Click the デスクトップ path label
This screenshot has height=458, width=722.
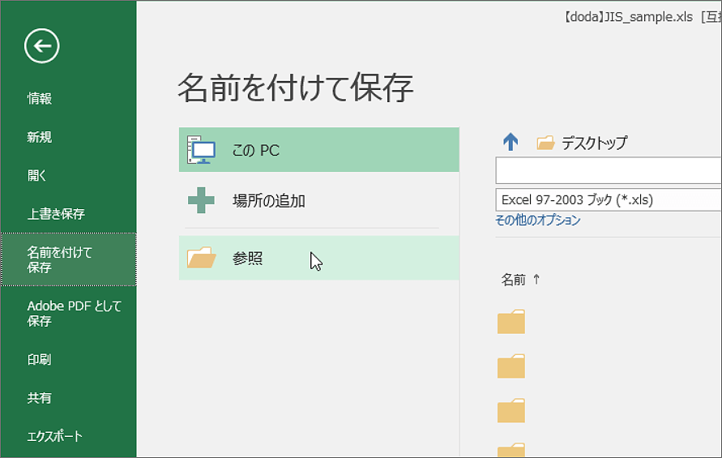tap(594, 143)
